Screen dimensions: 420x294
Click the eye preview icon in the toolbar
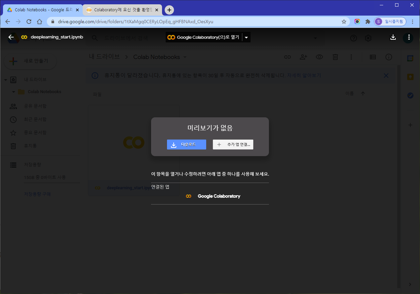click(319, 57)
